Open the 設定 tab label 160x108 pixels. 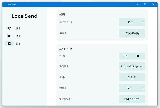pos(18,44)
